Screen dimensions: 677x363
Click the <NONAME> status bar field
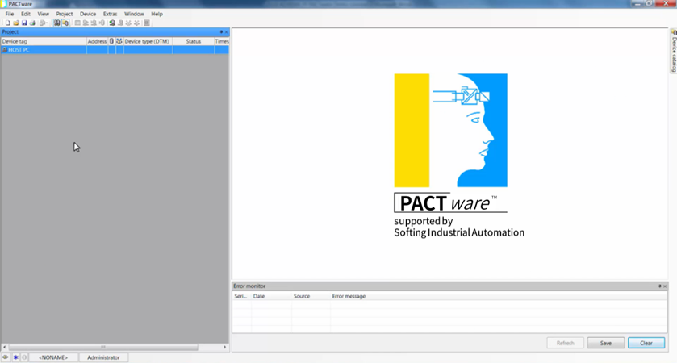click(53, 357)
